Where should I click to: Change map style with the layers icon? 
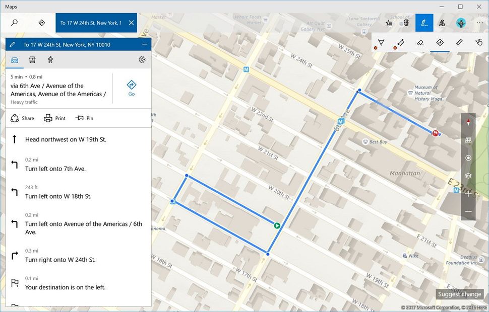(468, 176)
